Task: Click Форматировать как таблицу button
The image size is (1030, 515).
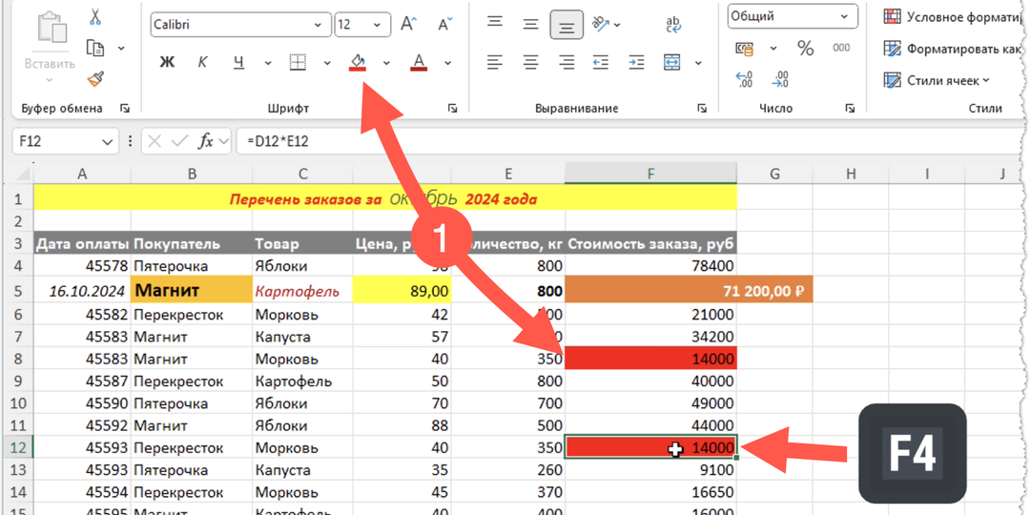Action: pos(955,49)
